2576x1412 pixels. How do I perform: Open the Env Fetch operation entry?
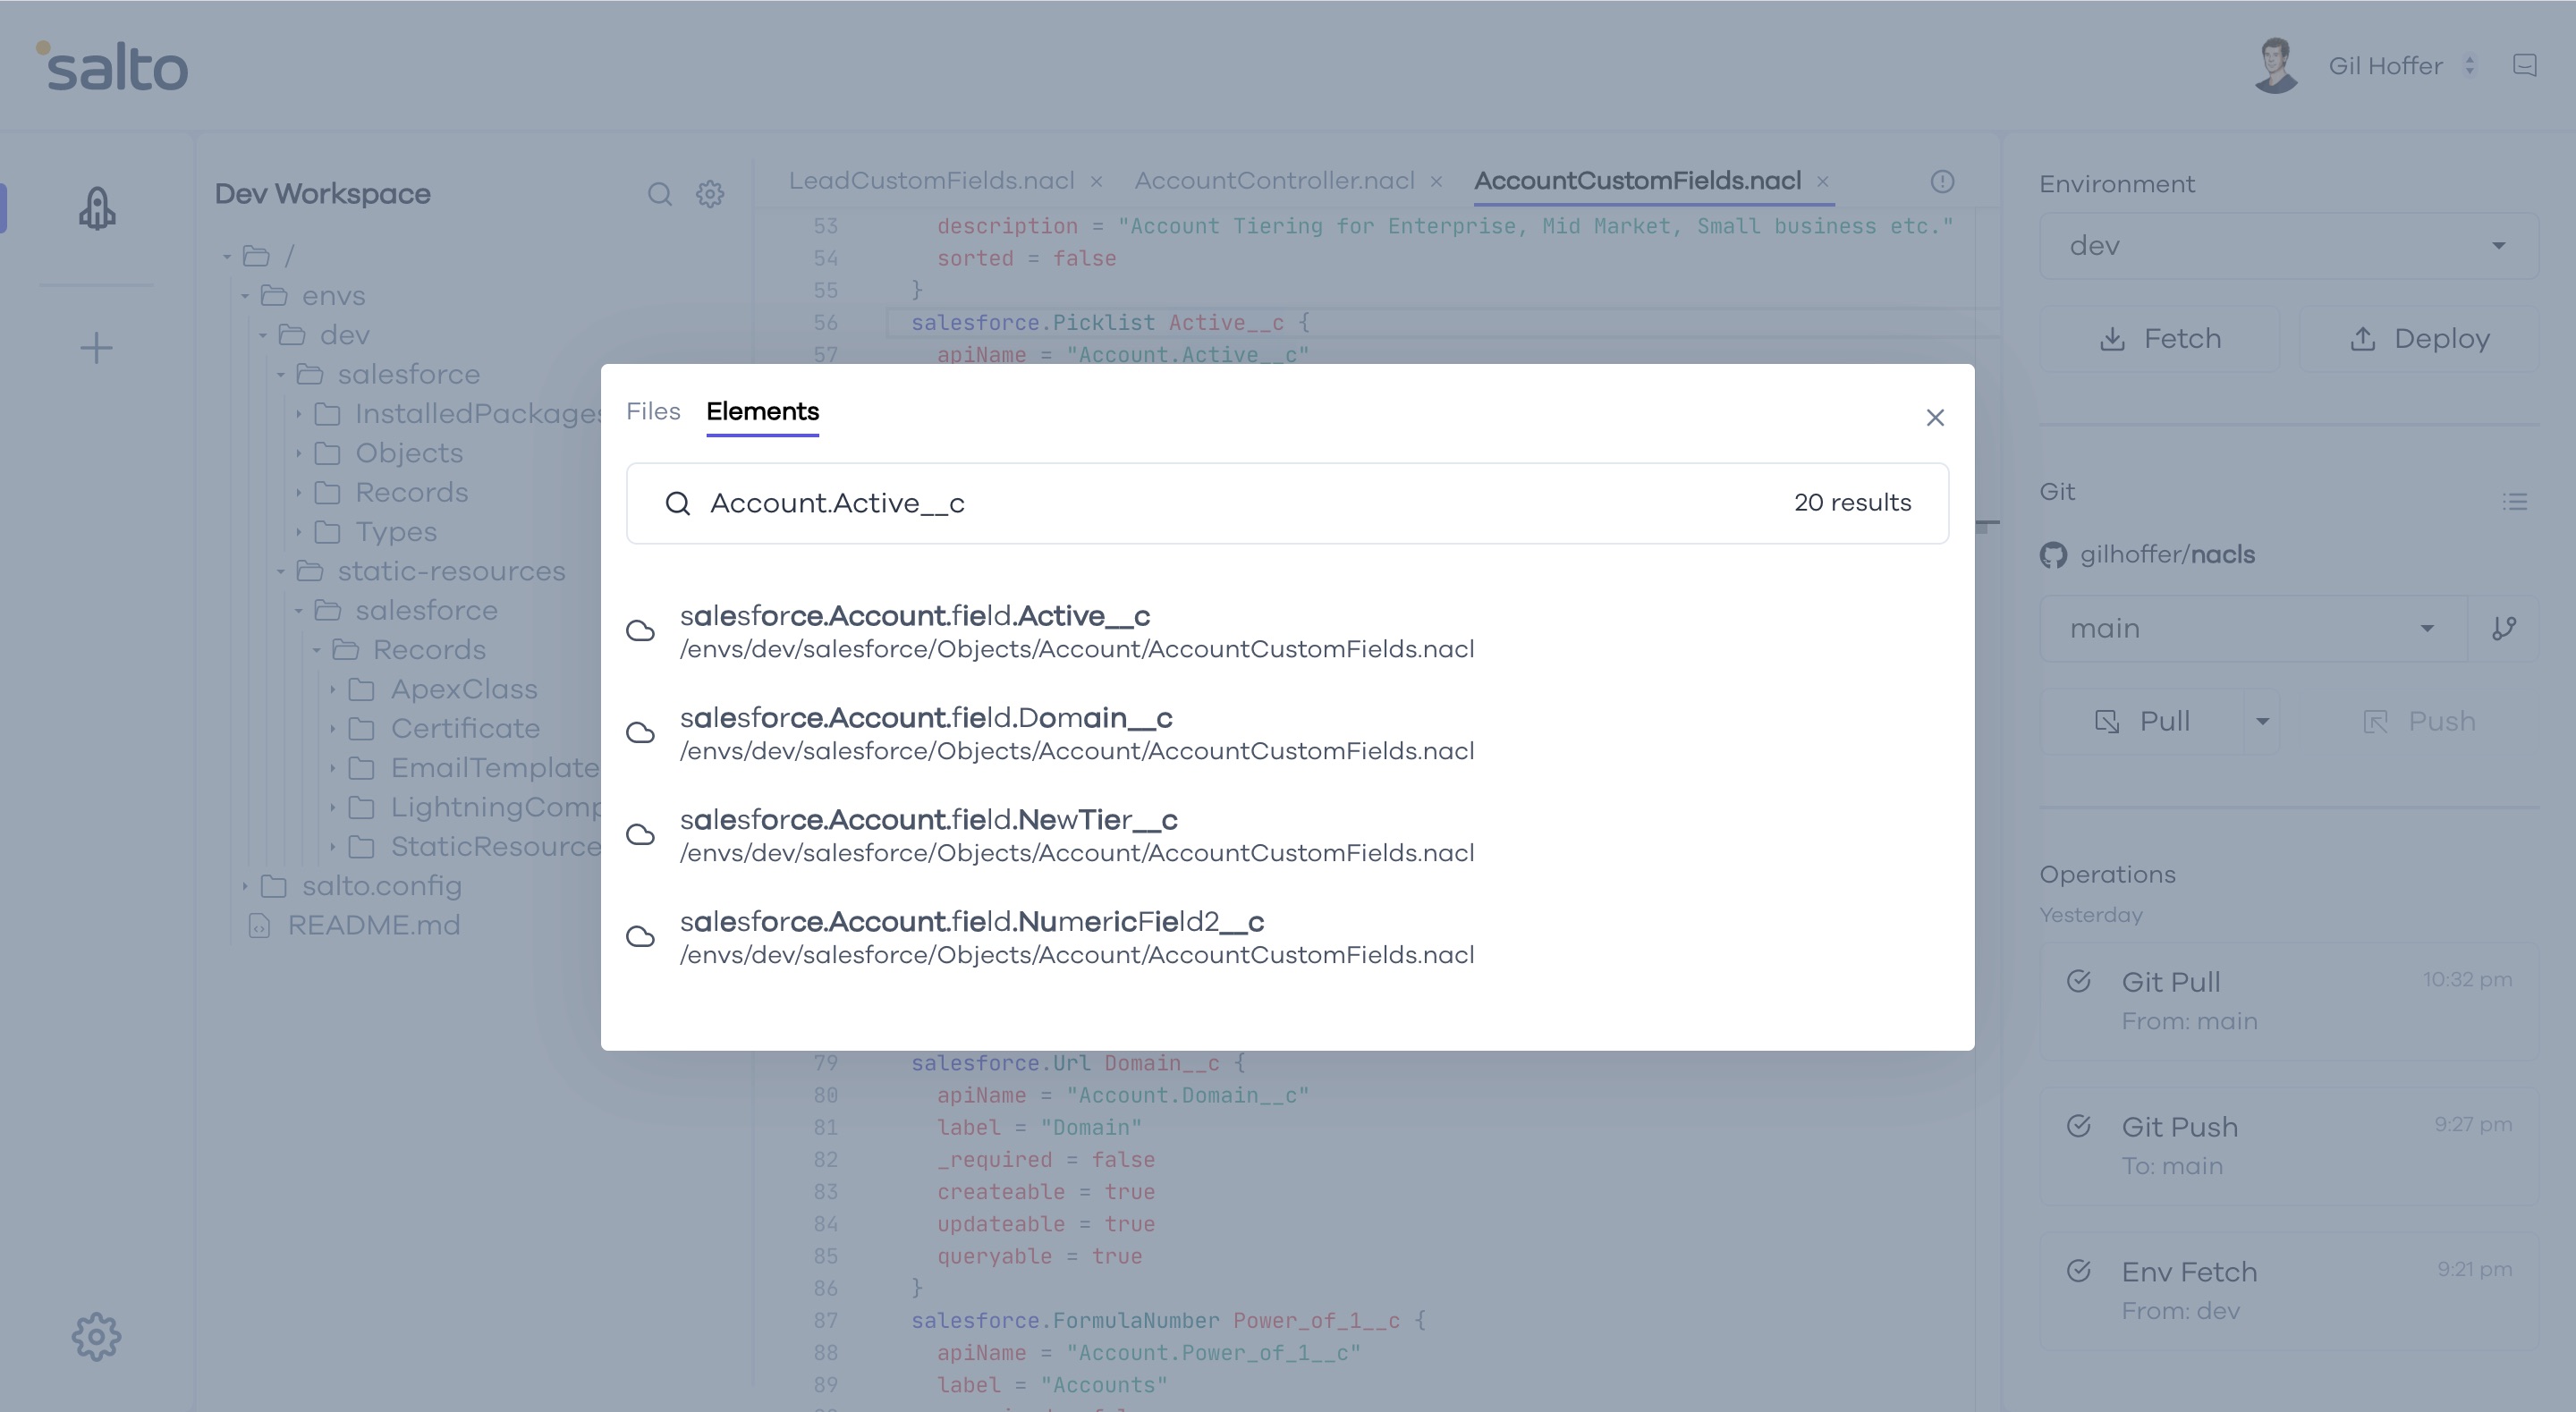pyautogui.click(x=2288, y=1291)
